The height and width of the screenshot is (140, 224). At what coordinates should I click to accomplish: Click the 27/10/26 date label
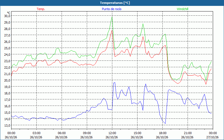[213, 137]
